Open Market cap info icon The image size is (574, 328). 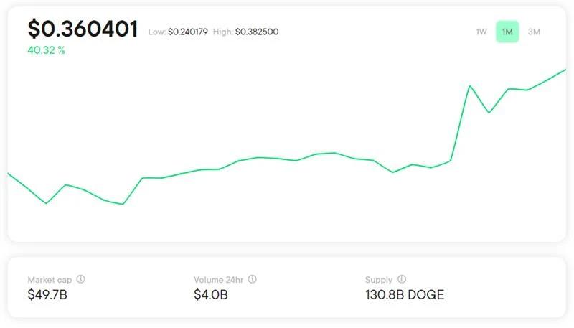coord(80,279)
